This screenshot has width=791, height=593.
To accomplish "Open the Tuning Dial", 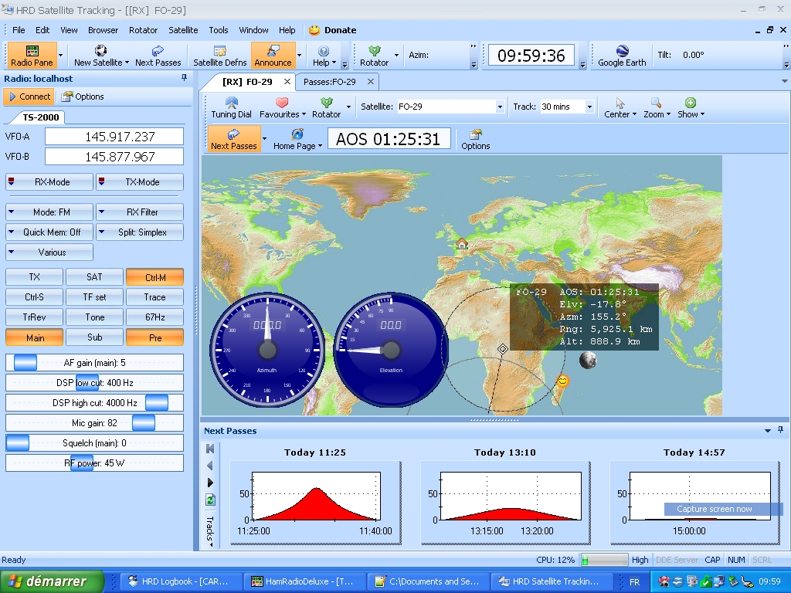I will pyautogui.click(x=231, y=107).
